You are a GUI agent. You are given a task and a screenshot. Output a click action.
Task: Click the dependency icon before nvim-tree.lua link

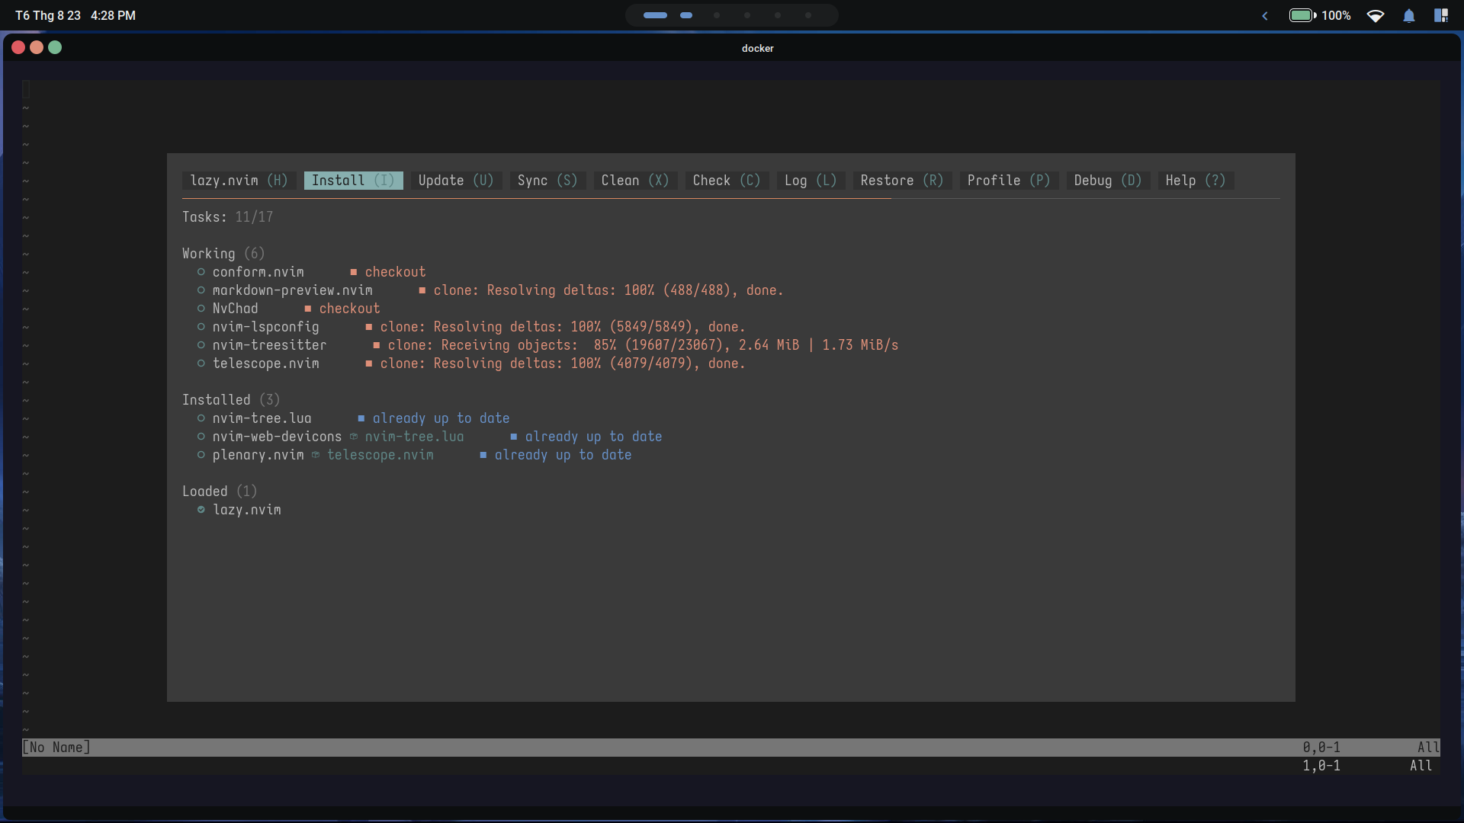click(x=354, y=437)
